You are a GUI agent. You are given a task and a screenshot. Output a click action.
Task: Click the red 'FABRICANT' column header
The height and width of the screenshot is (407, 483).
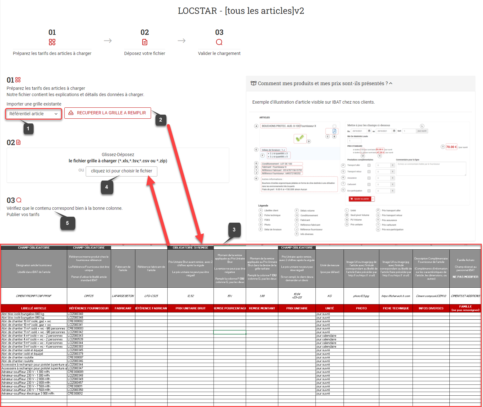pyautogui.click(x=123, y=308)
